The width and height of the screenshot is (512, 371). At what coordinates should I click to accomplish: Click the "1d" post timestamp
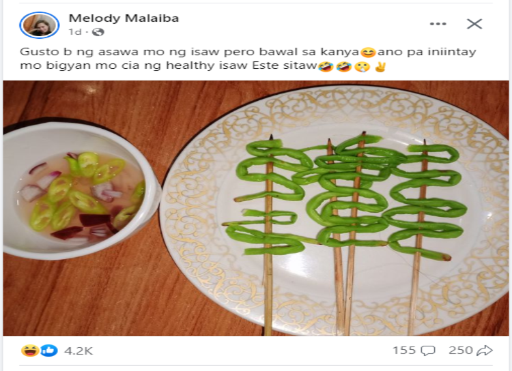coord(74,32)
